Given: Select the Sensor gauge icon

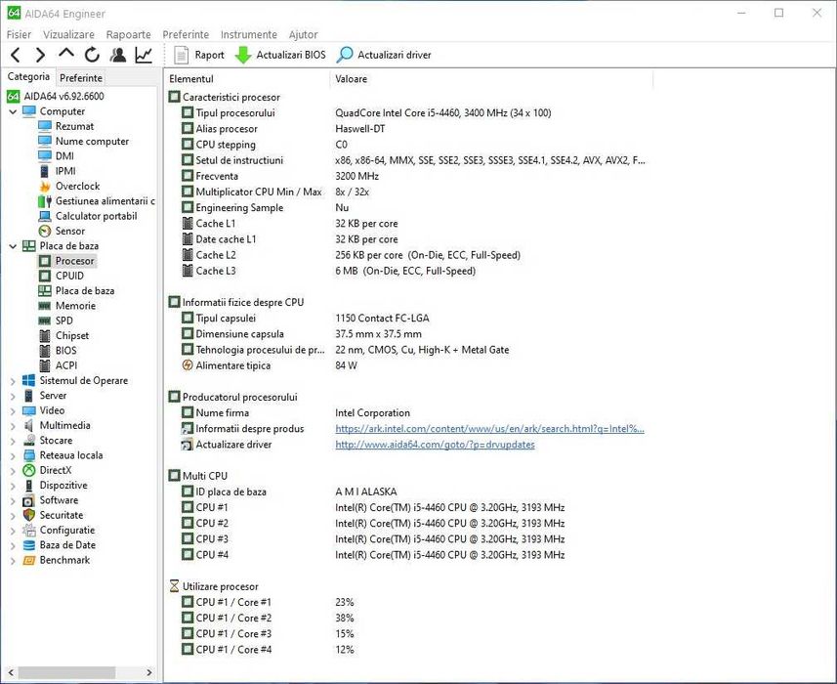Looking at the screenshot, I should pyautogui.click(x=45, y=231).
